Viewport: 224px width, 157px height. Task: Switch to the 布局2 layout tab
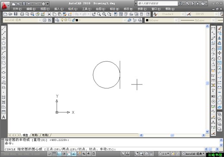[45, 135]
